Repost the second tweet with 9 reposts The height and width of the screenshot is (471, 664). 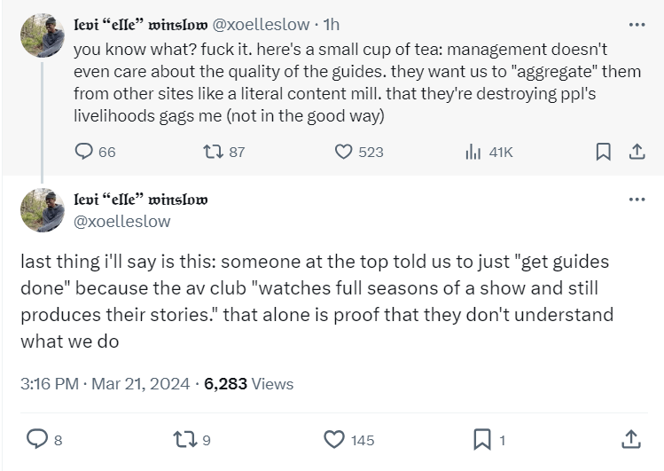point(182,438)
